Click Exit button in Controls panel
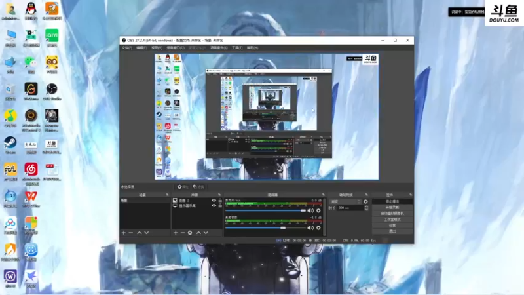The width and height of the screenshot is (524, 295). tap(392, 231)
